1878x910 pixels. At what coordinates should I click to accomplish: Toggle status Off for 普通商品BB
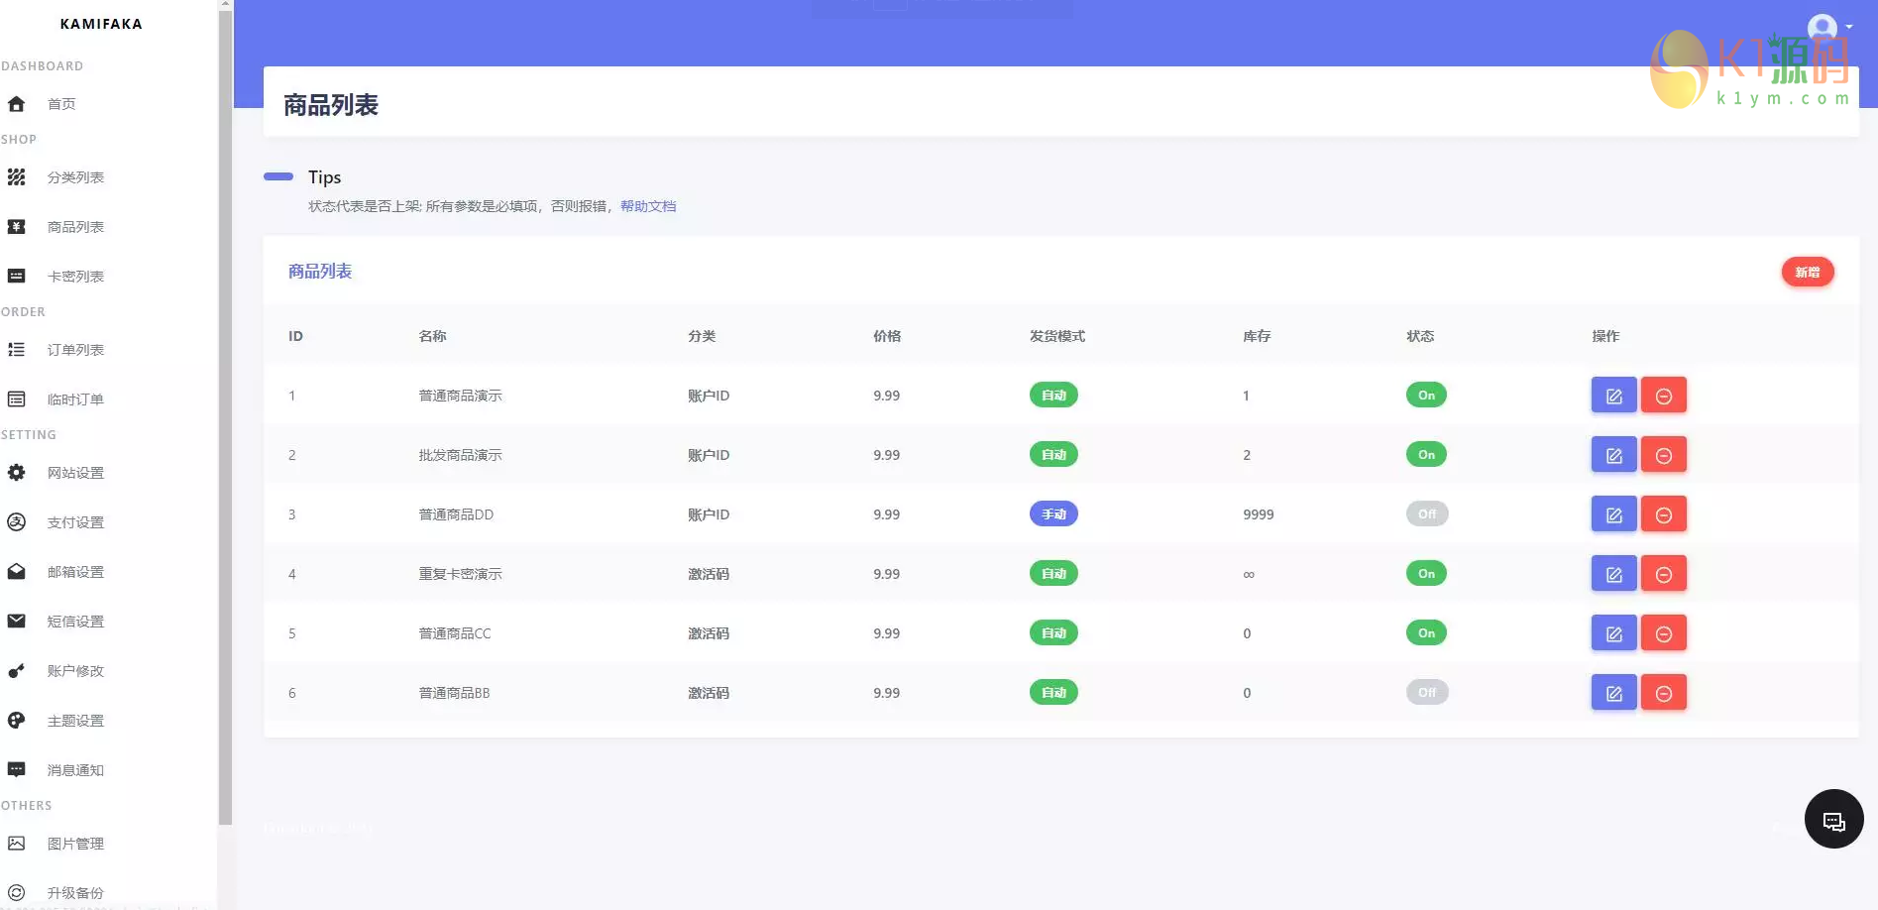[x=1427, y=693]
